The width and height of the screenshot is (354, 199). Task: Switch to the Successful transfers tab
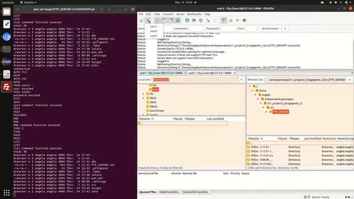(195, 192)
